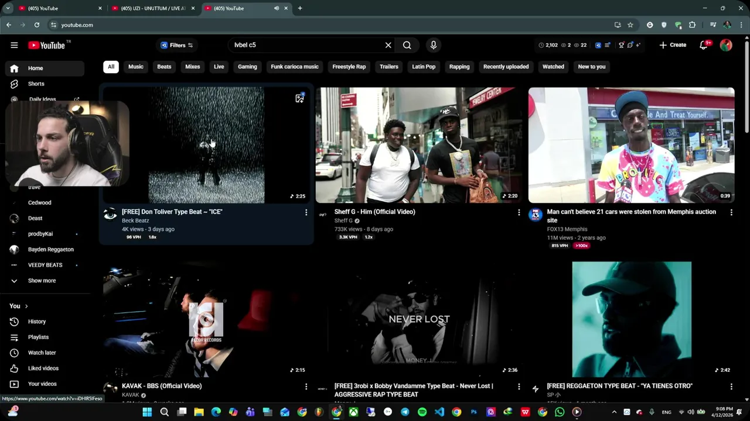Open Spotify from the taskbar
This screenshot has width=750, height=421.
click(422, 412)
